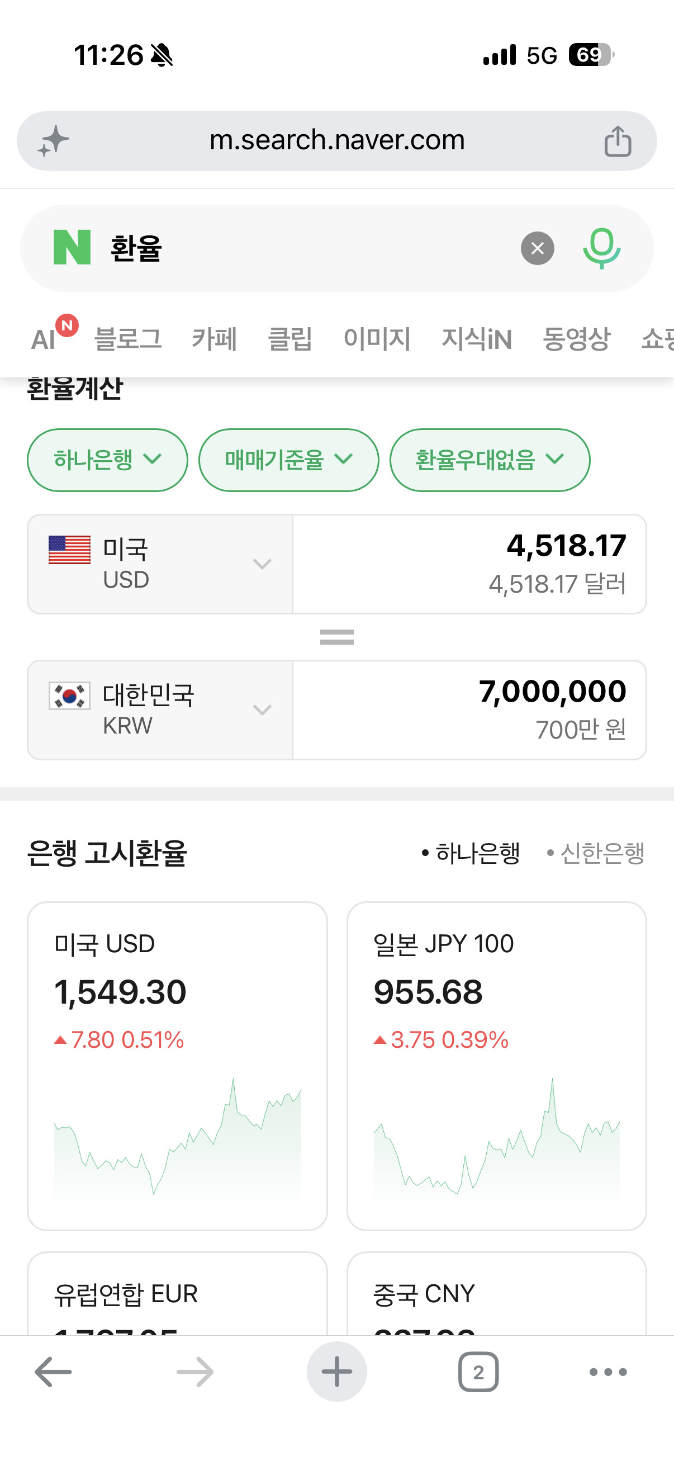674x1466 pixels.
Task: Open the 일본 JPY 100 rate card
Action: [x=496, y=1065]
